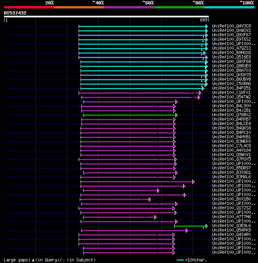Image resolution: width=258 pixels, height=263 pixels.
Task: Click the white query sequence bar
Action: coord(106,17)
